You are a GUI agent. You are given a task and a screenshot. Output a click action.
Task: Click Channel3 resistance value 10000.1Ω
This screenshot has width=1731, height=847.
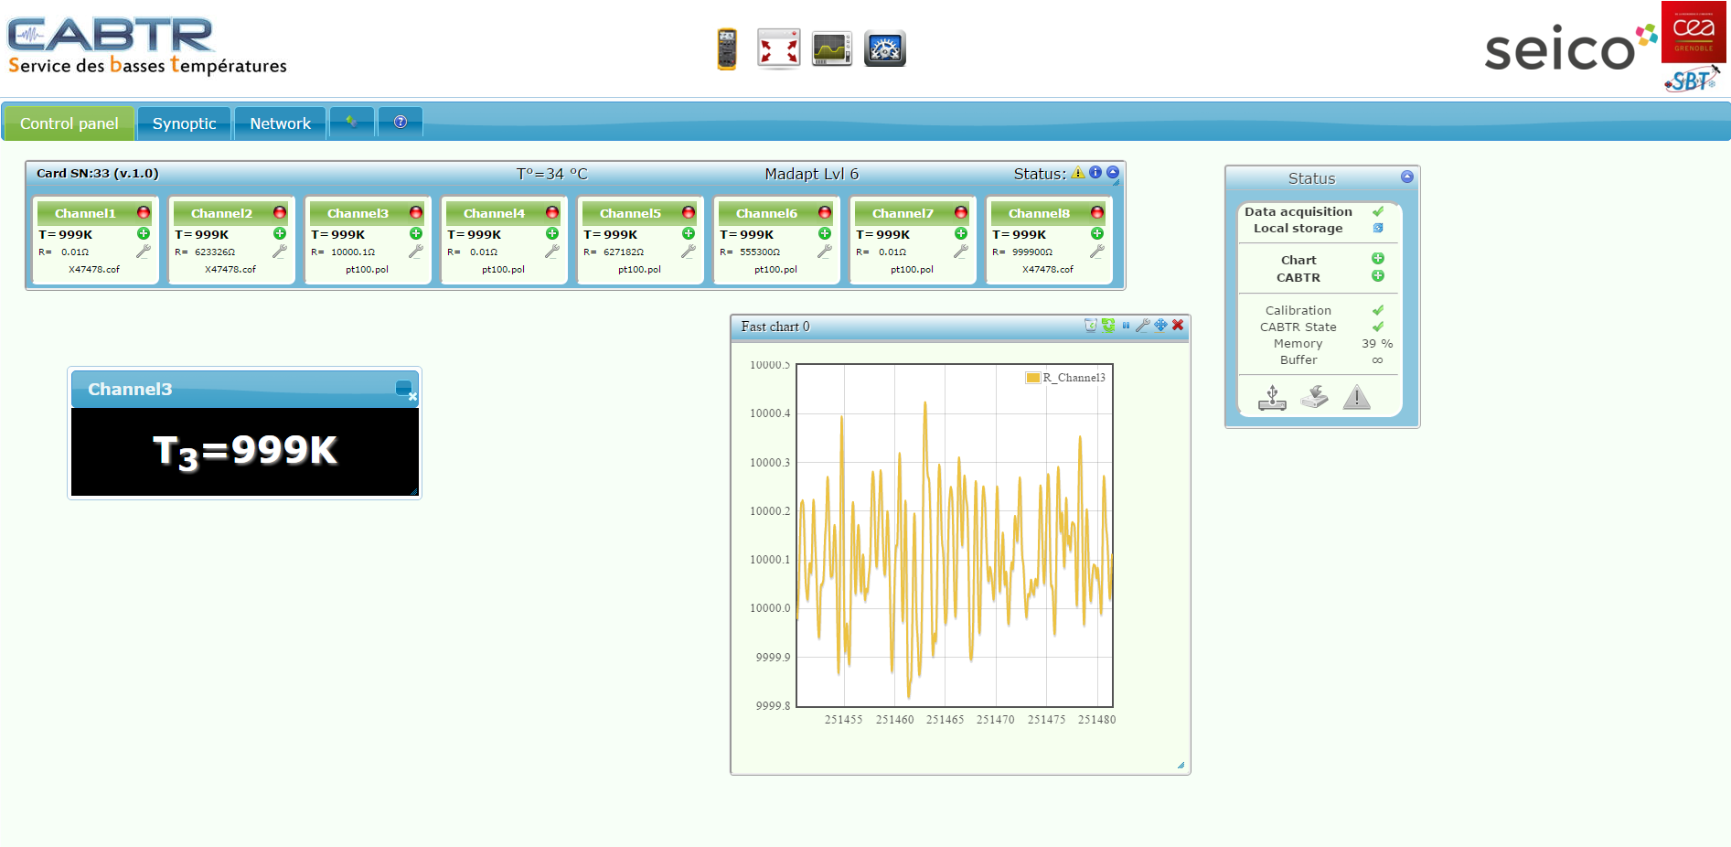[x=353, y=252]
